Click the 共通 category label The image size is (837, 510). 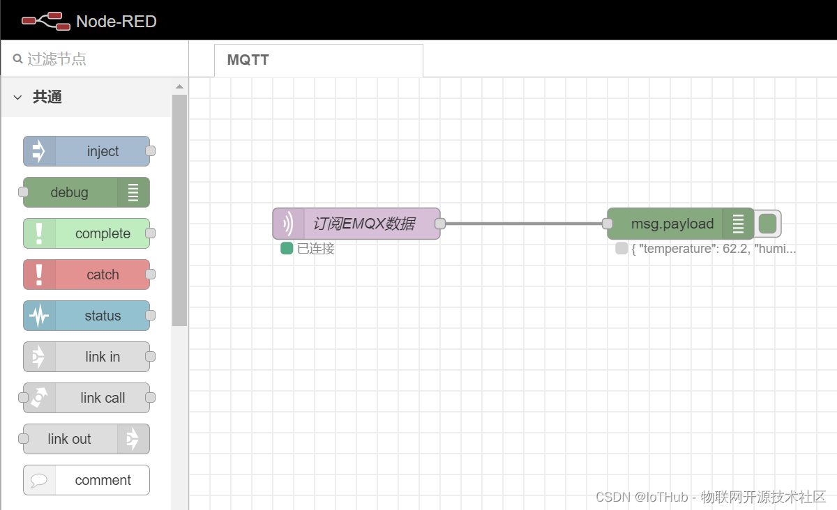pyautogui.click(x=47, y=98)
